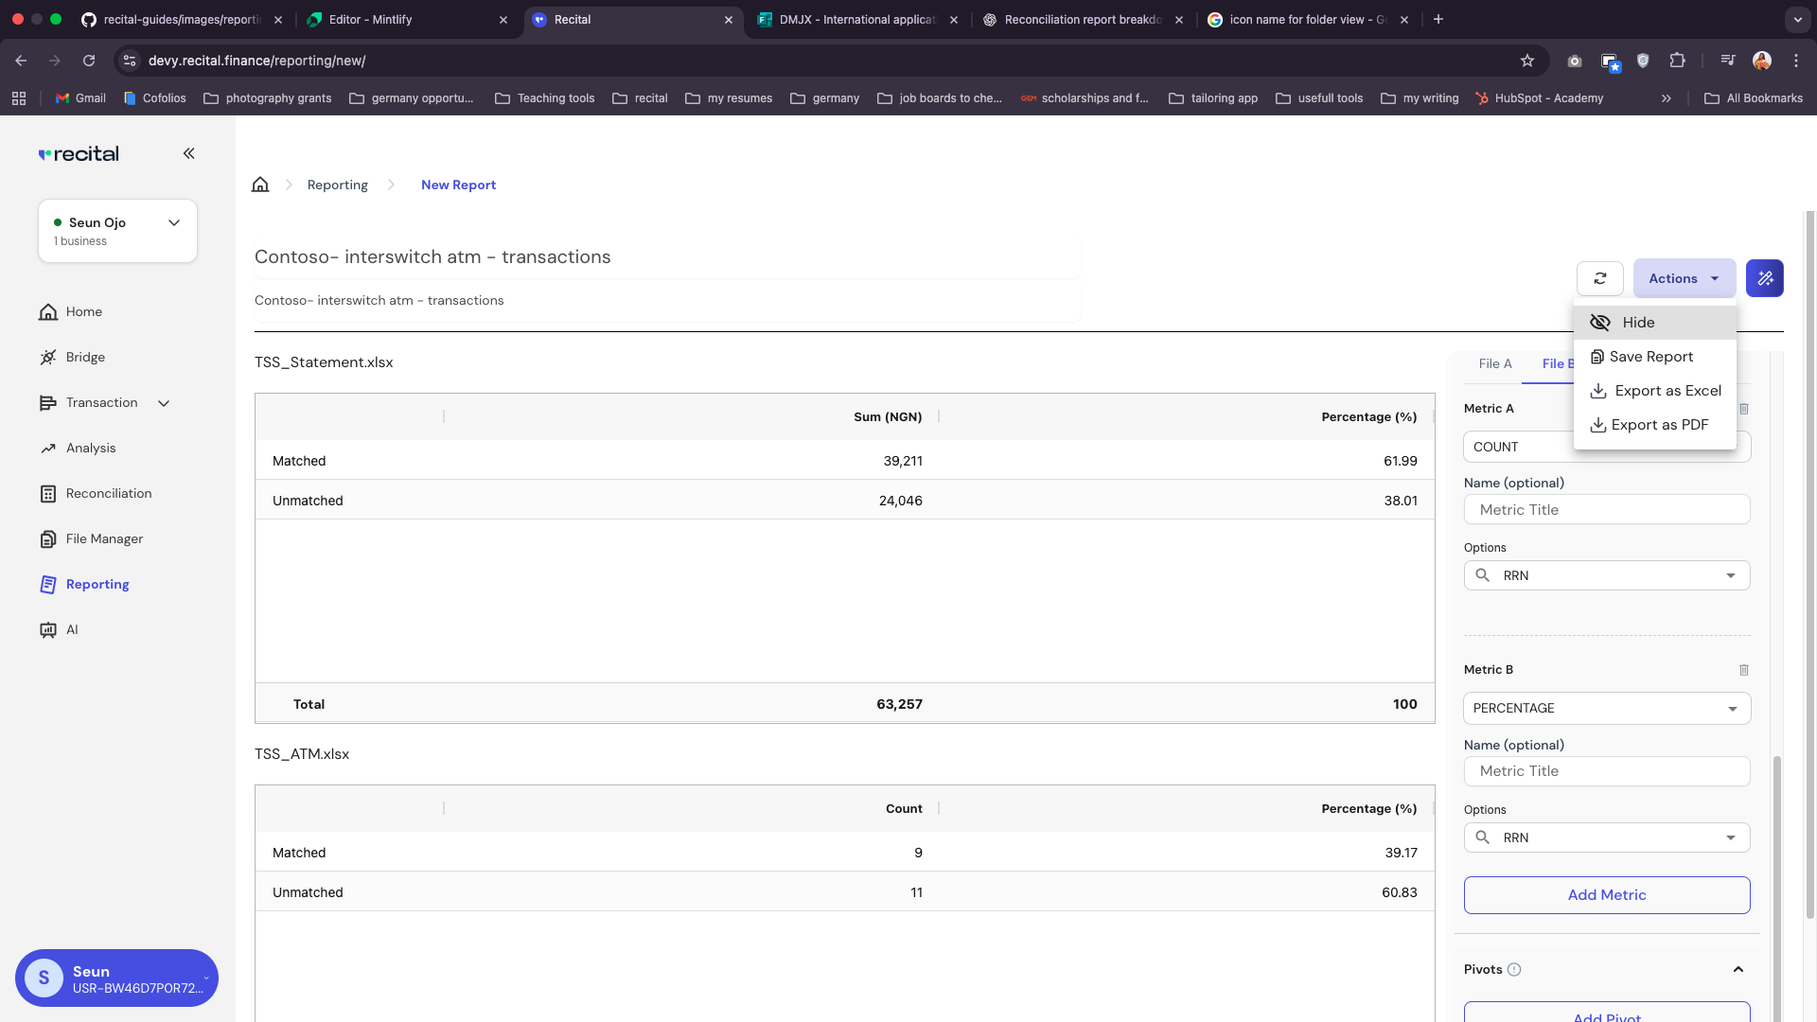1817x1022 pixels.
Task: Refresh the report with the circular arrows icon
Action: pos(1600,278)
